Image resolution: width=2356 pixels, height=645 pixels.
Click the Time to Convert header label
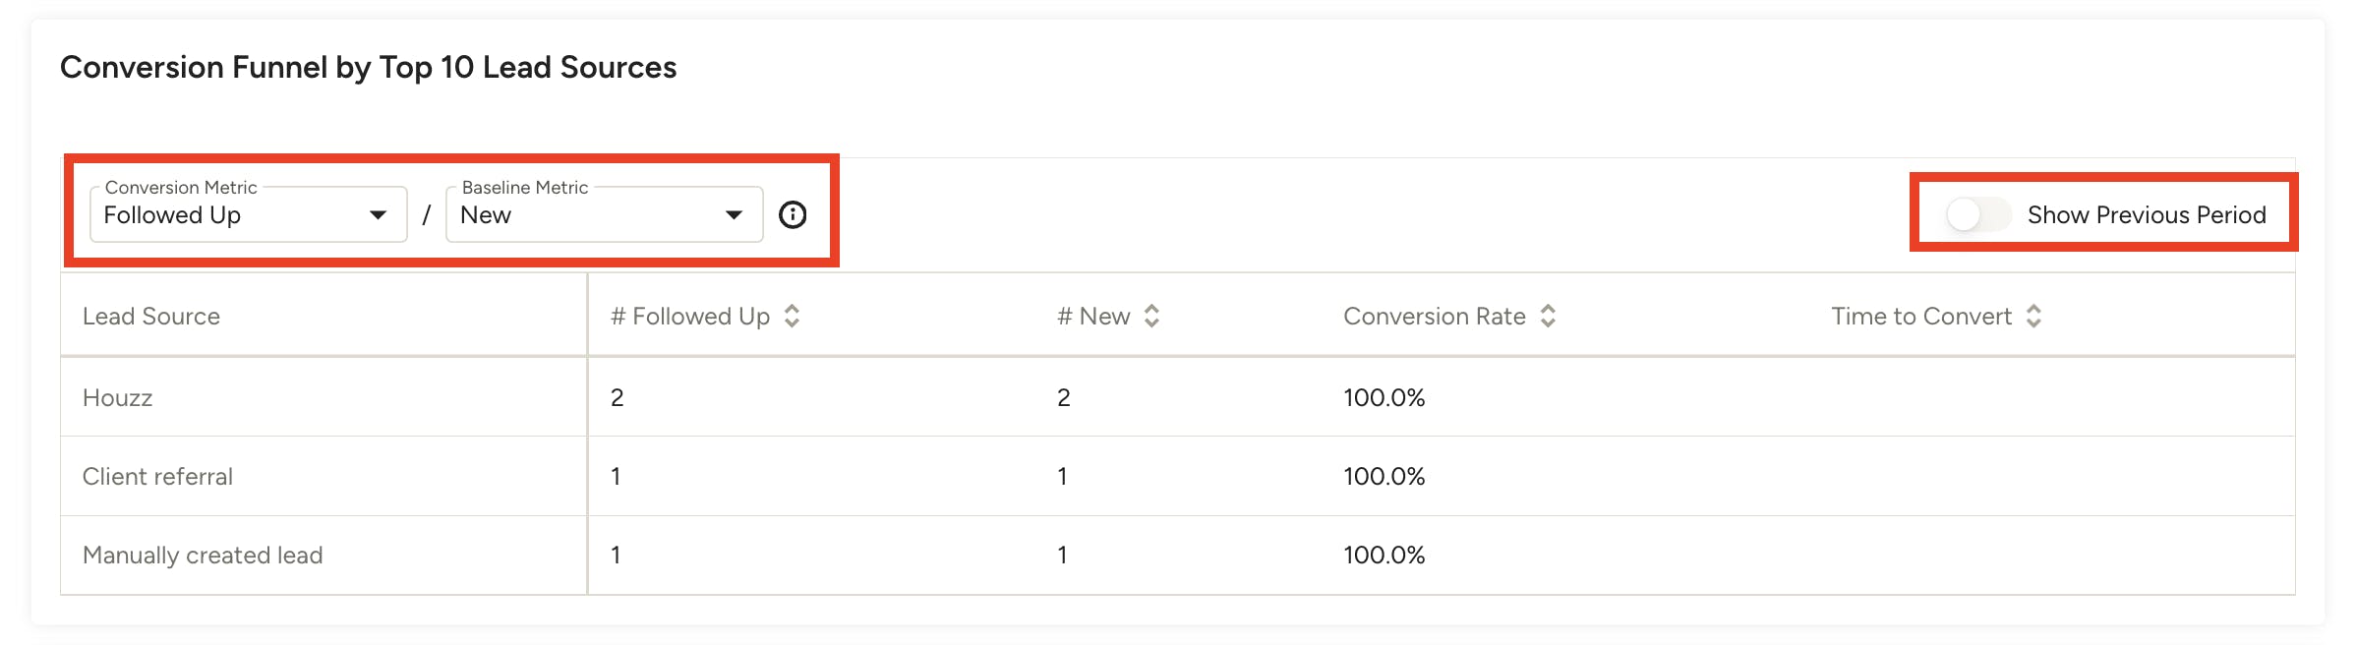tap(1920, 316)
